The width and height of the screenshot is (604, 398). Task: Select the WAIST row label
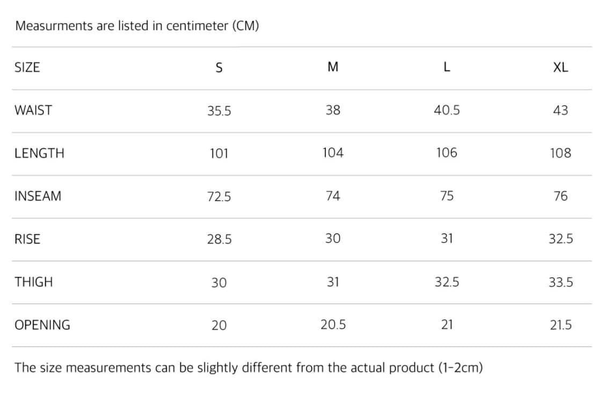[x=33, y=110]
